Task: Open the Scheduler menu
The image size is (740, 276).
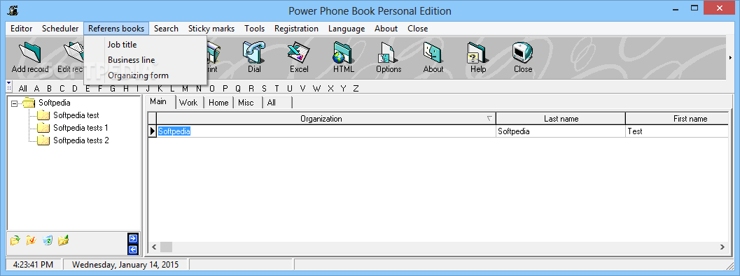Action: pyautogui.click(x=60, y=28)
